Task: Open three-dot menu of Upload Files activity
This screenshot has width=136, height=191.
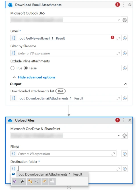Action: tap(124, 120)
